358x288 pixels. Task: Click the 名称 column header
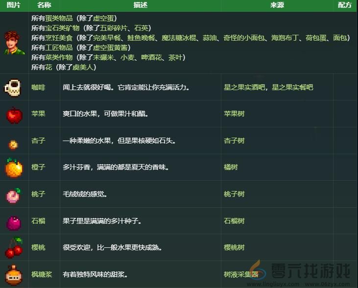tap(44, 5)
